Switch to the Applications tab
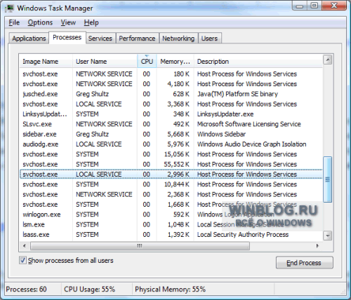 point(29,39)
